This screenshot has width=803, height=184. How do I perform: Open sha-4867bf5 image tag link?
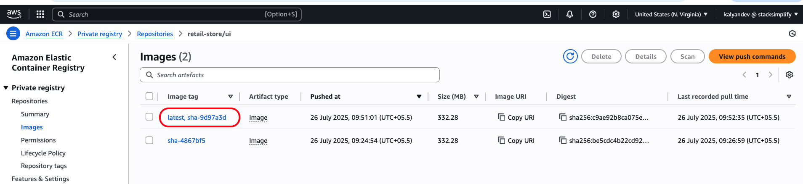tap(186, 141)
